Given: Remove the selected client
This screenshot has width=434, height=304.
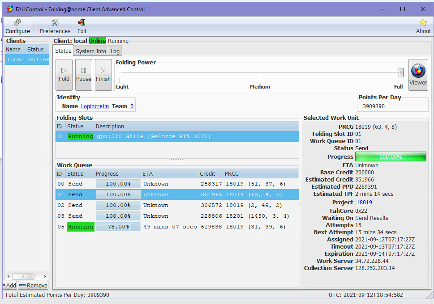Looking at the screenshot, I should (33, 286).
